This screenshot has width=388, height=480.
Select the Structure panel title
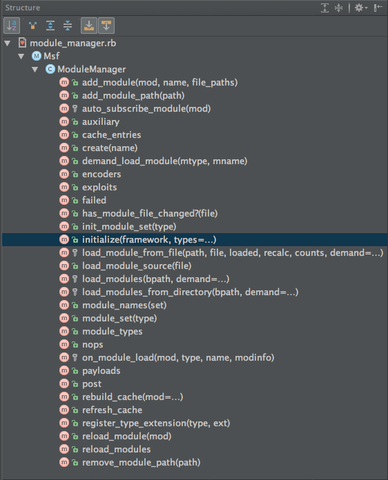(x=22, y=8)
